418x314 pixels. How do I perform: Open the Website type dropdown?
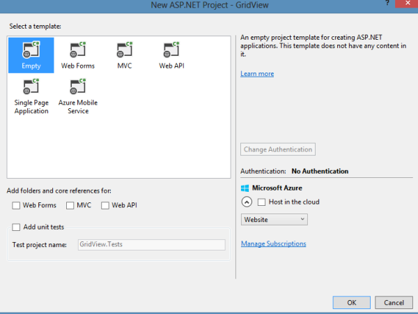[x=274, y=220]
